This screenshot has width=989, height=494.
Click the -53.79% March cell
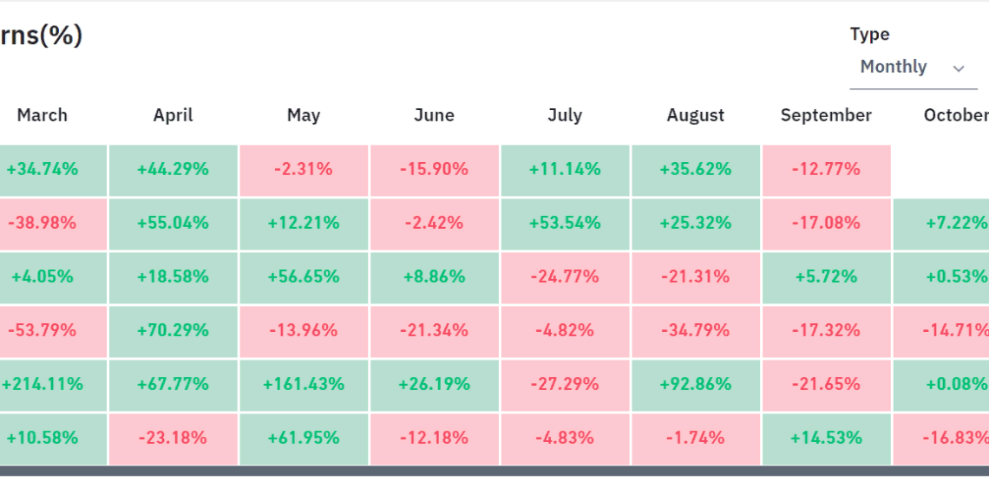[x=42, y=330]
